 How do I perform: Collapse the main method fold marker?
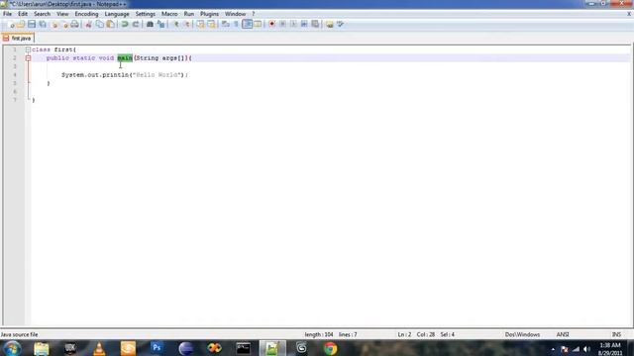coord(28,58)
